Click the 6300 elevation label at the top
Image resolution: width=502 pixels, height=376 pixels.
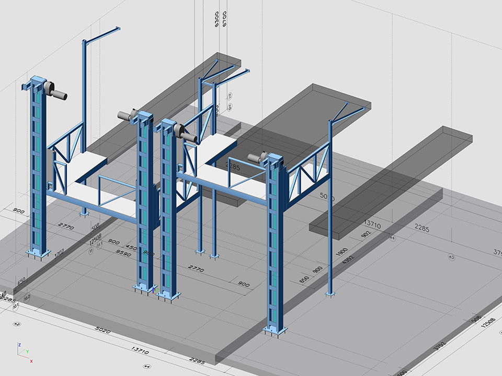pyautogui.click(x=216, y=19)
